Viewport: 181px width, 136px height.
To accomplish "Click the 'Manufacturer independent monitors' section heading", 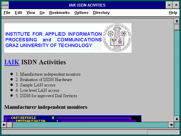I will click(46, 107).
